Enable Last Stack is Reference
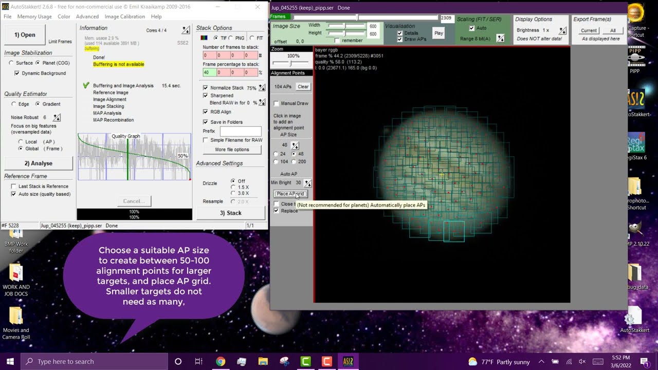Screen dimensions: 658x370 14,186
